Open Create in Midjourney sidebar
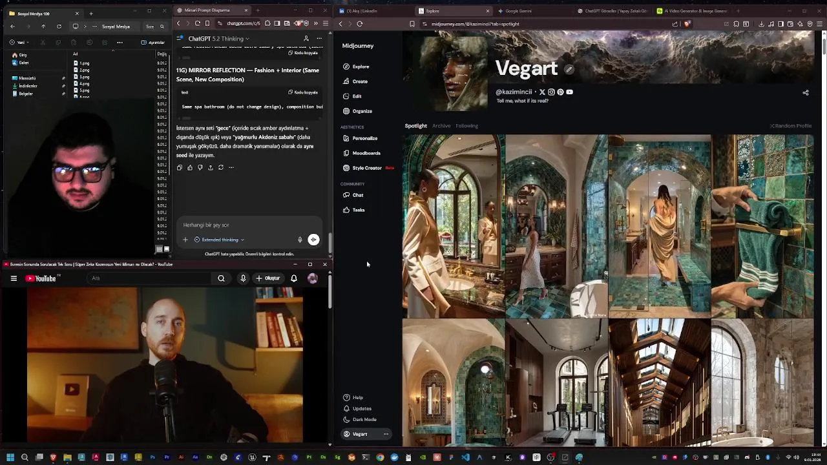This screenshot has width=827, height=465. coord(355,81)
